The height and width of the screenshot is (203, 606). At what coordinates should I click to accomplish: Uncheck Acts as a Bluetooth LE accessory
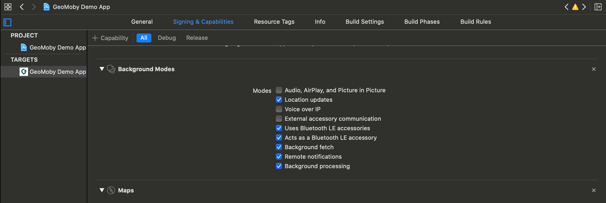279,138
